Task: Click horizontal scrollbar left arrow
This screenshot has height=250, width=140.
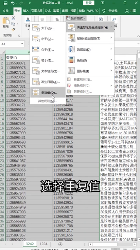Action: tap(90, 244)
